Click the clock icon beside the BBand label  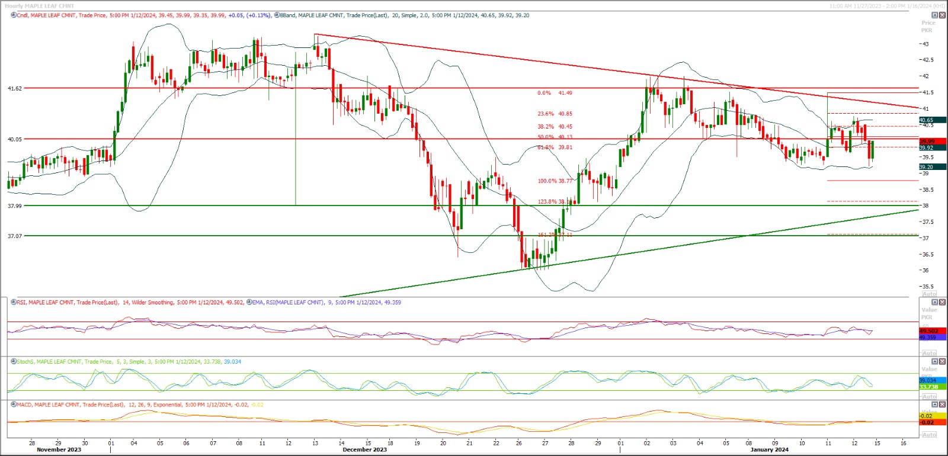coord(277,15)
